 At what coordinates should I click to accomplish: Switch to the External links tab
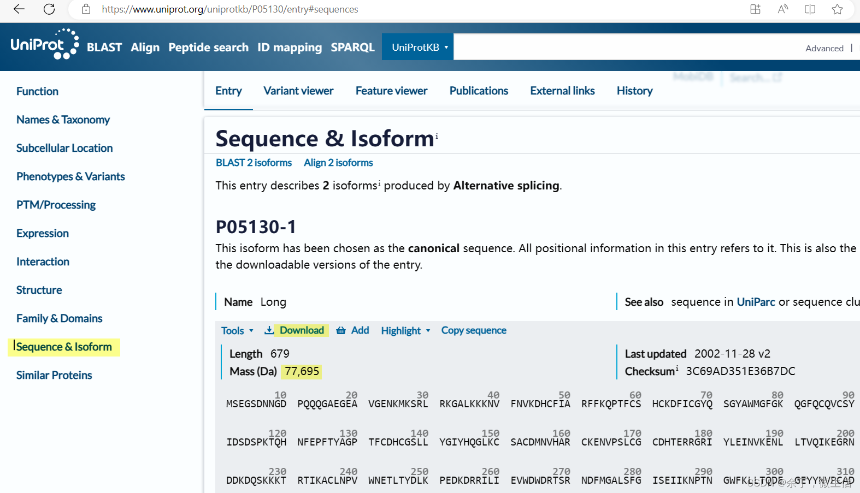point(562,91)
